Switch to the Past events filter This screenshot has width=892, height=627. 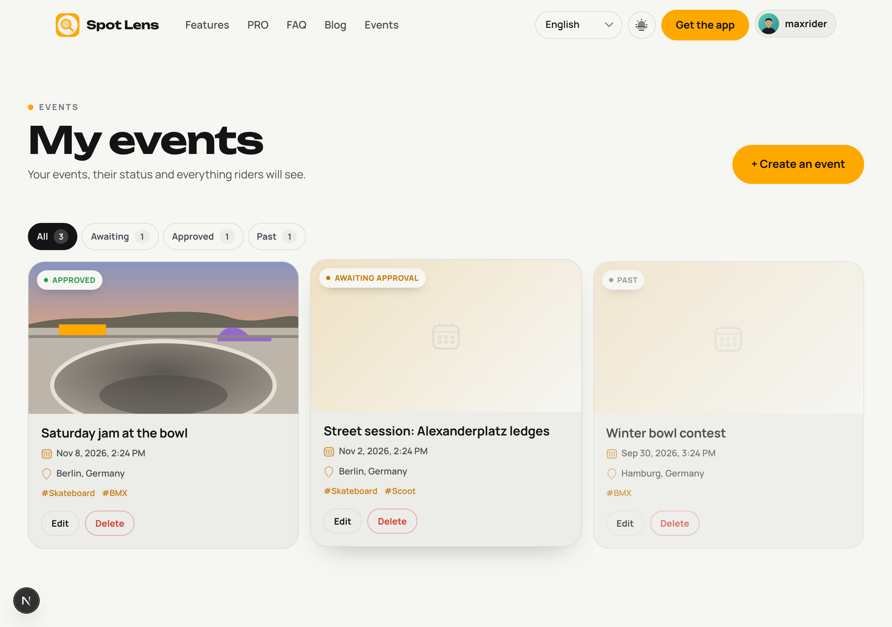[277, 237]
